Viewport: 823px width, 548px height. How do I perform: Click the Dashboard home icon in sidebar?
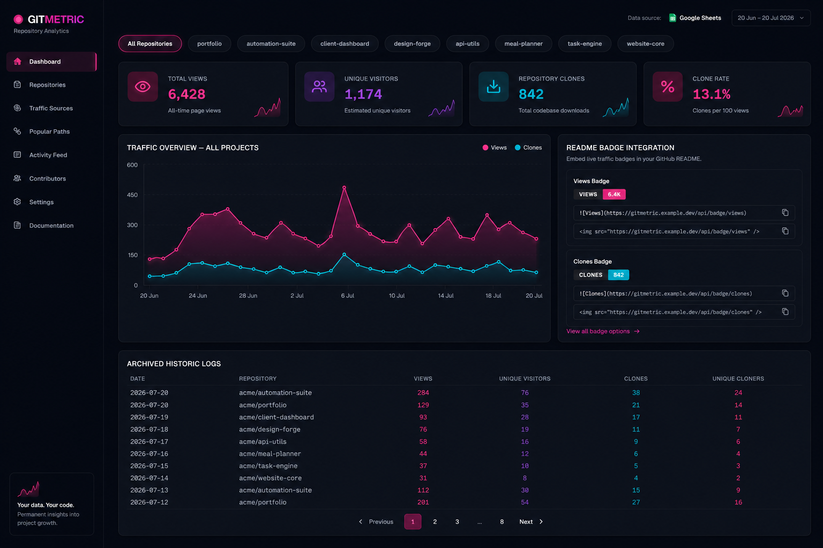(17, 62)
